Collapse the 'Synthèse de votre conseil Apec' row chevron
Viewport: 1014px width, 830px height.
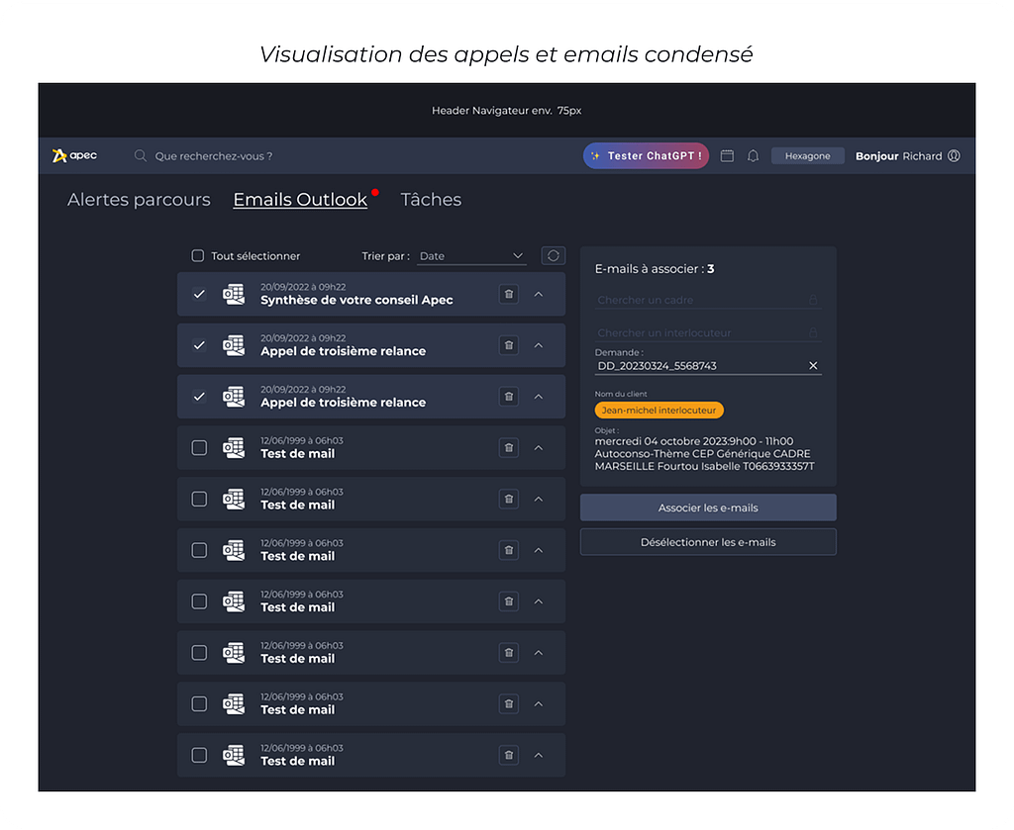[x=539, y=294]
